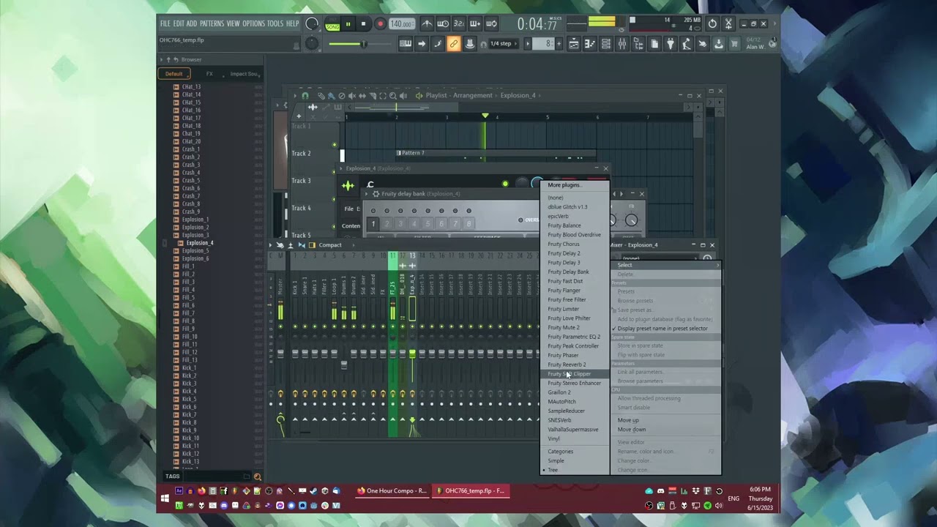Viewport: 937px width, 527px height.
Task: Open TOOLS menu
Action: pos(275,23)
